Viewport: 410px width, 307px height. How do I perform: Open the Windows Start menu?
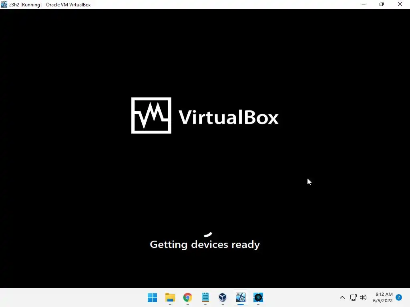coord(152,297)
